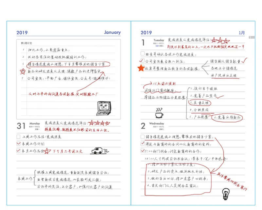Toggle the 洽谈与新商场的合同 checkbox
Screen dimensions: 262x210
[142, 143]
